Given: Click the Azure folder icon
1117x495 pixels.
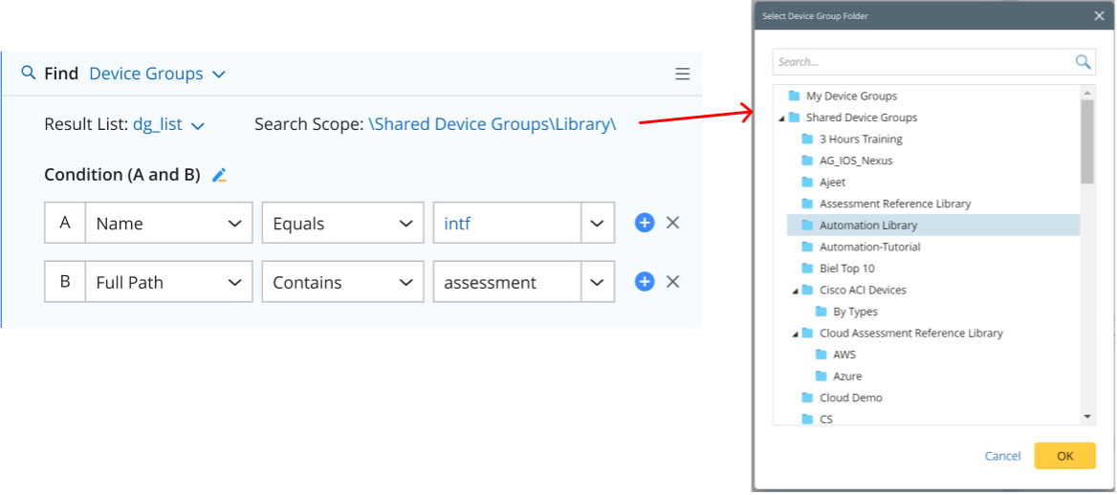Looking at the screenshot, I should (x=821, y=377).
